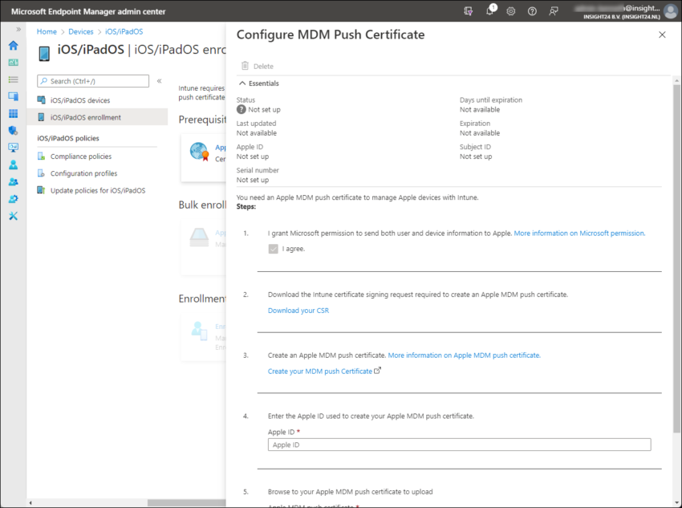Open Compliance policies menu item
The height and width of the screenshot is (508, 682).
tap(80, 156)
